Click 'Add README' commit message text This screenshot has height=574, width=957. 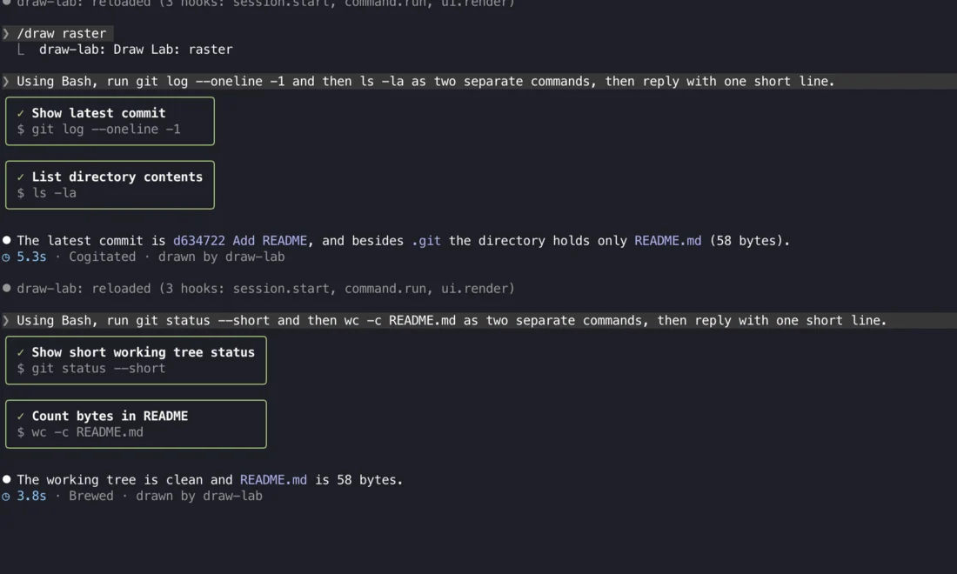(x=270, y=241)
